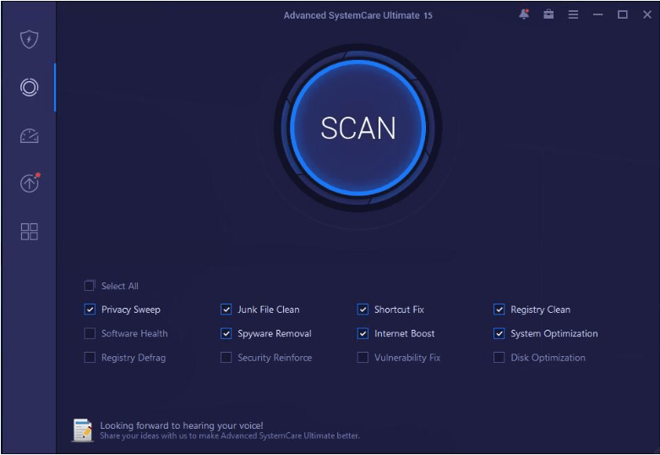This screenshot has height=455, width=660.
Task: Open the Software Updater arrow sidebar icon
Action: click(30, 184)
